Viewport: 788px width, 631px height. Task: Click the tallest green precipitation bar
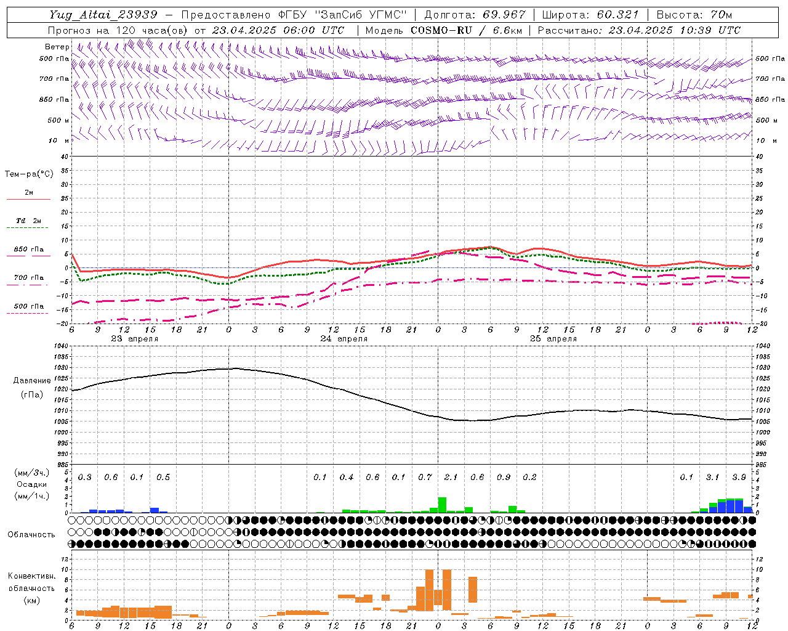(x=442, y=505)
